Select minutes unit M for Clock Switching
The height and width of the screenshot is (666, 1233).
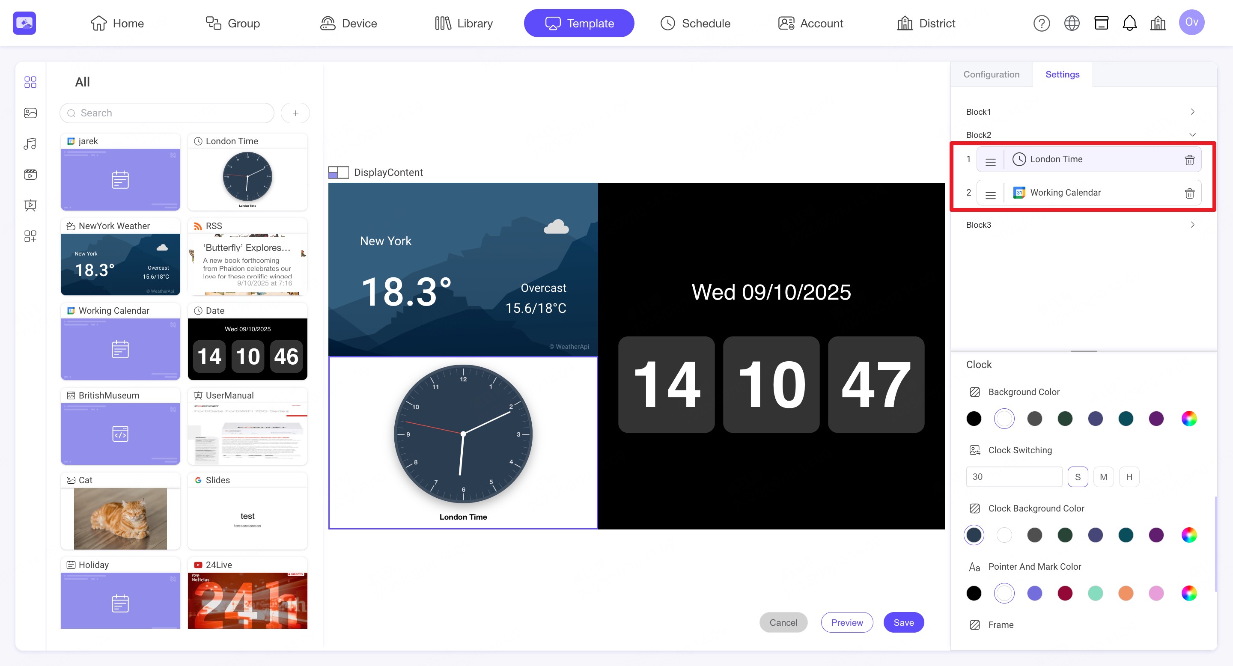pyautogui.click(x=1103, y=476)
